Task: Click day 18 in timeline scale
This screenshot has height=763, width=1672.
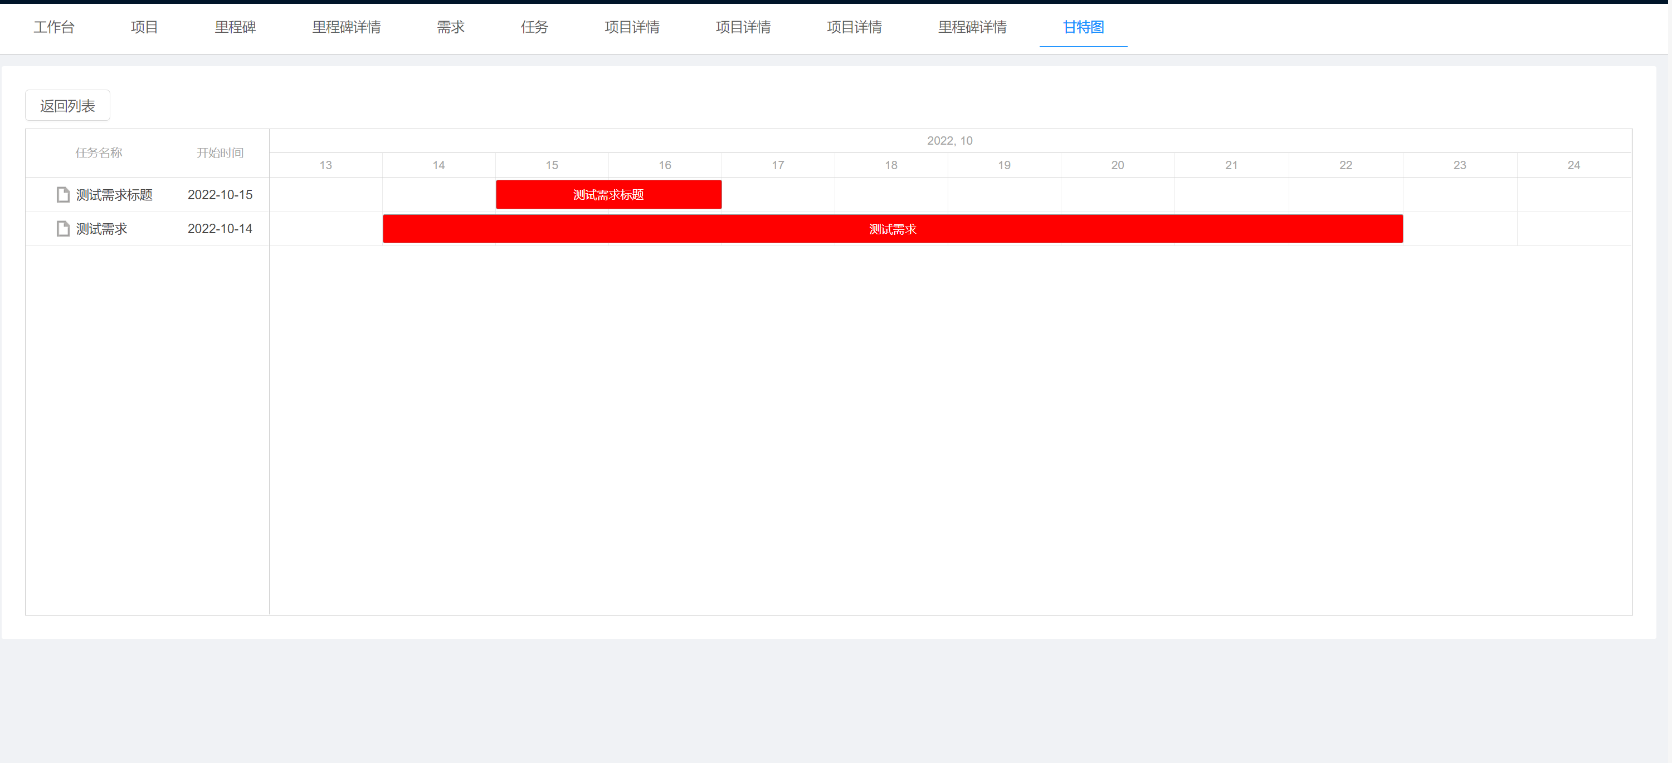Action: pos(891,165)
